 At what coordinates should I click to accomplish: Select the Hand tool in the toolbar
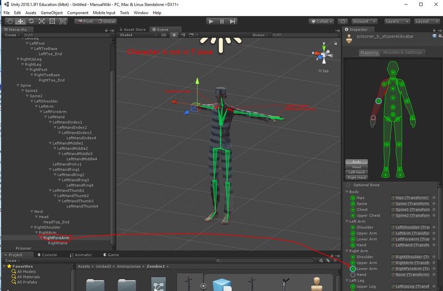[x=10, y=21]
